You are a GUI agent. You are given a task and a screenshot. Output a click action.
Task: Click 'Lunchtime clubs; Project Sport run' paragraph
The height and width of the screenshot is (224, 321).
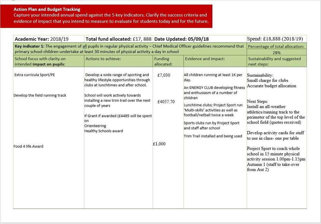[x=213, y=110]
